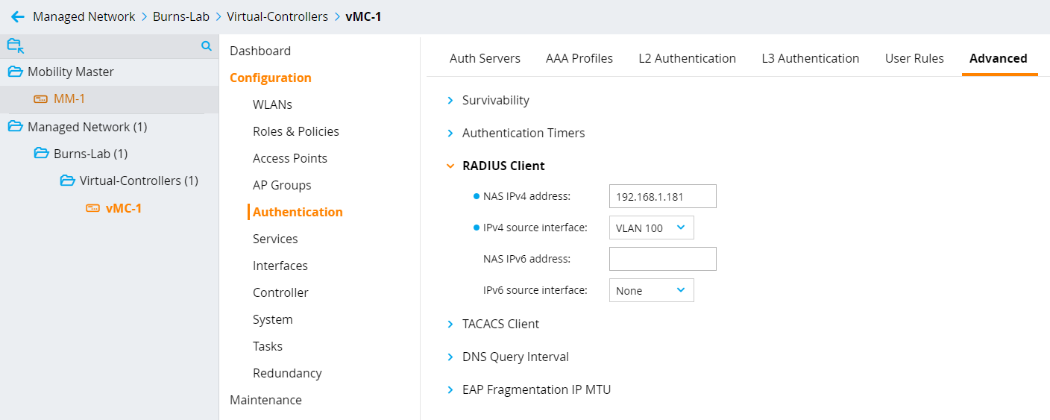Open the IPv4 source interface dropdown
Screen dimensions: 1050x420
tap(651, 228)
